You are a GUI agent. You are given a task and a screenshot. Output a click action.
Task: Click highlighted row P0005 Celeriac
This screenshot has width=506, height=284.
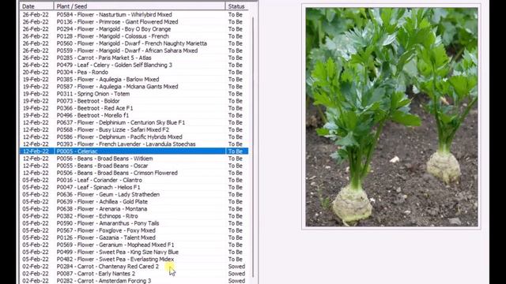(x=134, y=151)
